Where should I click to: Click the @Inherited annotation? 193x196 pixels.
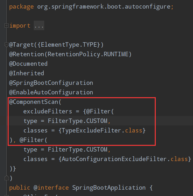point(26,73)
